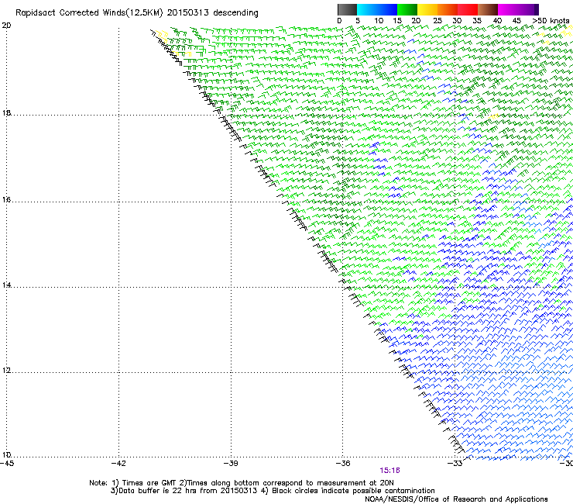Screen dimensions: 573x504
Task: Click legend tick label 40
Action: [x=497, y=21]
